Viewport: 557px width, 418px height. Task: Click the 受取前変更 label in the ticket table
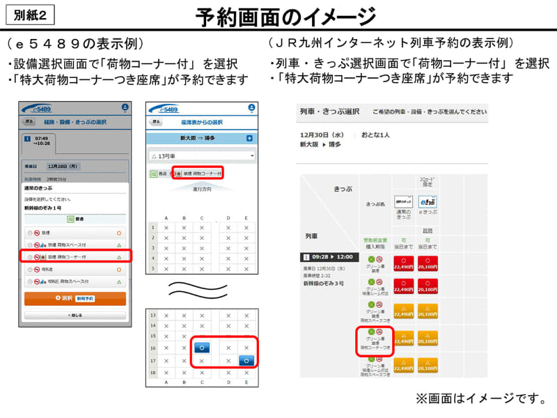coord(375,240)
